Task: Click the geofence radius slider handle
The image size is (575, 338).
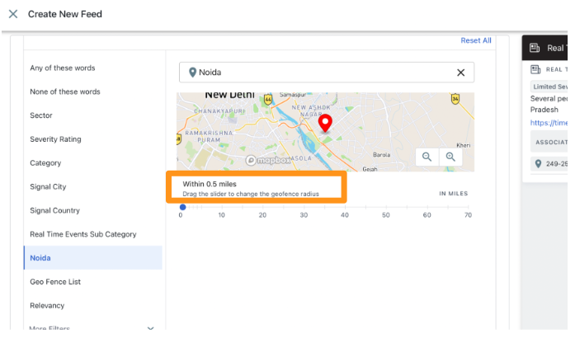Action: pos(182,207)
